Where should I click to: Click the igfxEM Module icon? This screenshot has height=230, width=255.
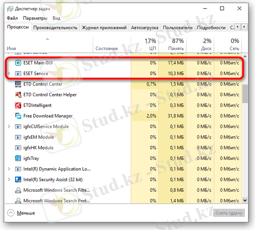[x=18, y=137]
